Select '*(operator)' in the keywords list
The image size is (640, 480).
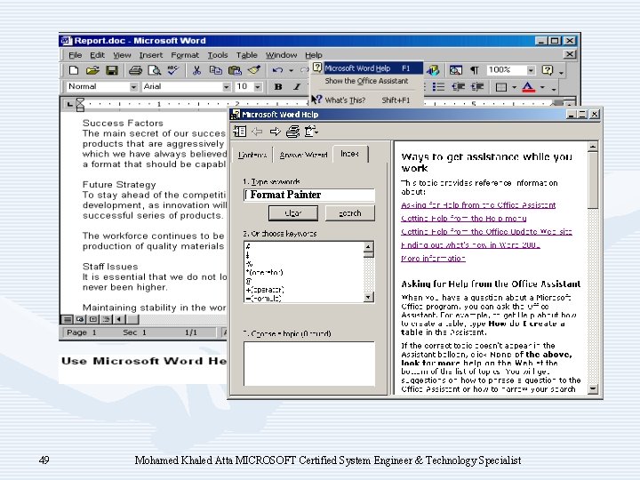point(265,272)
